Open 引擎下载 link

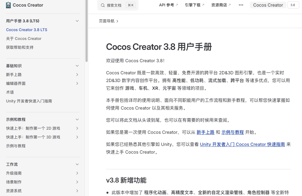(x=195, y=5)
